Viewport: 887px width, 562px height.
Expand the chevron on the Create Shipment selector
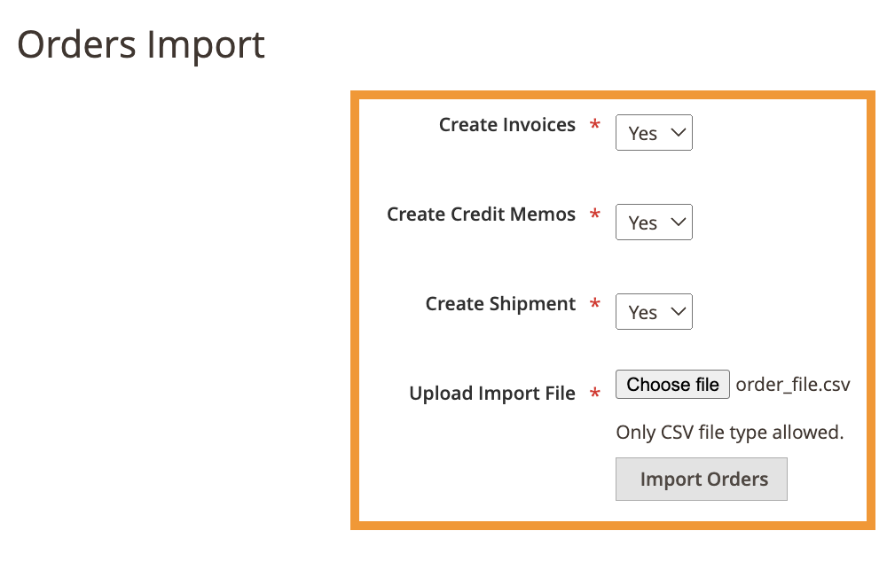coord(678,311)
